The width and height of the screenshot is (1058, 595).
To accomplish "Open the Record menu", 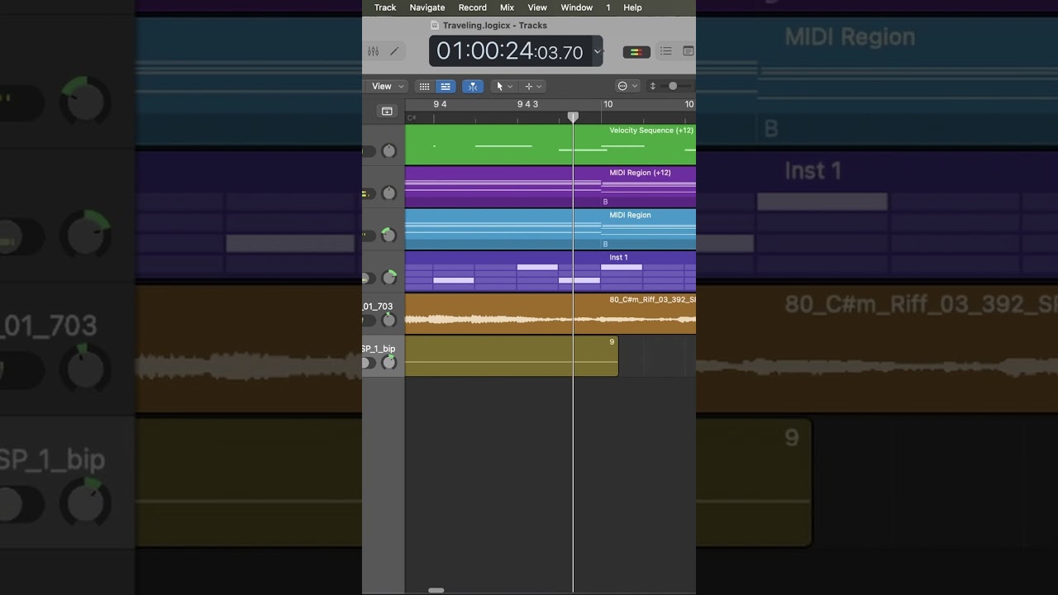I will point(473,7).
